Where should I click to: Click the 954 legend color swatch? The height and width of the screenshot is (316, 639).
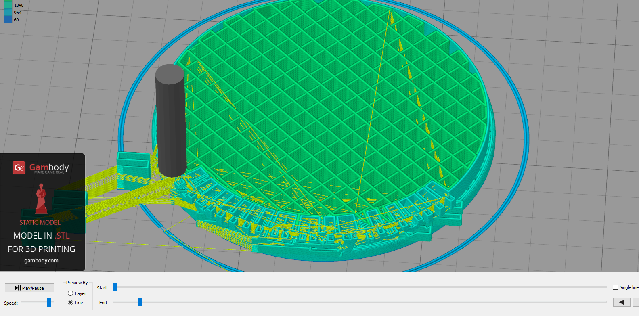point(8,13)
